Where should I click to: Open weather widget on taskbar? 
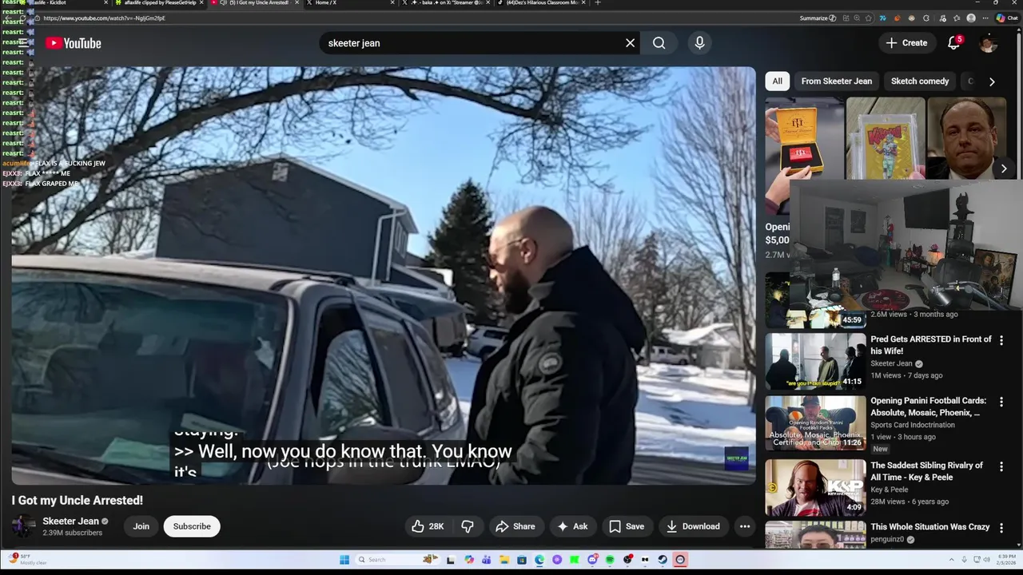tap(29, 559)
